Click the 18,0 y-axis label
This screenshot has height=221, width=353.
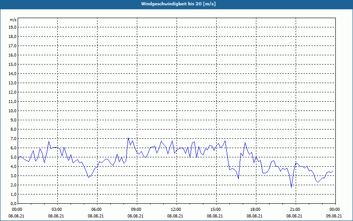12,37
